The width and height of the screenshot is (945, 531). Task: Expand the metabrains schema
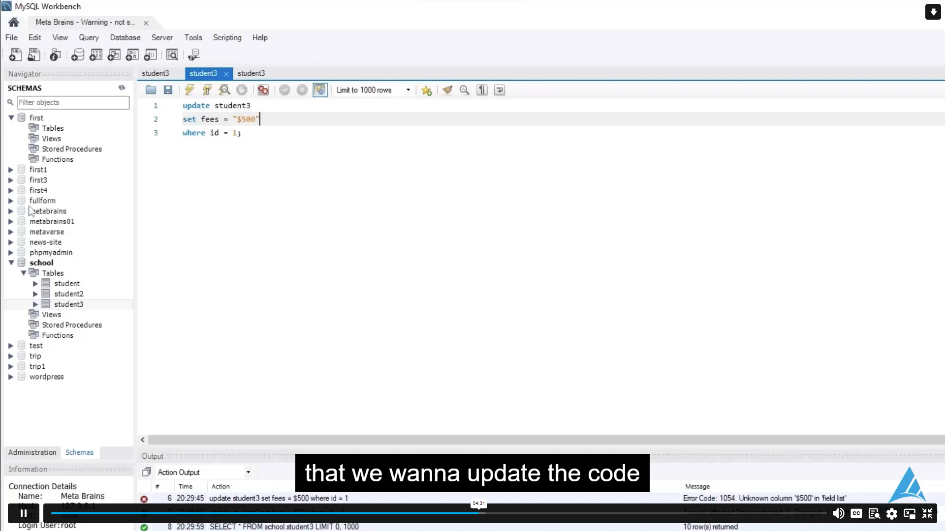coord(11,211)
